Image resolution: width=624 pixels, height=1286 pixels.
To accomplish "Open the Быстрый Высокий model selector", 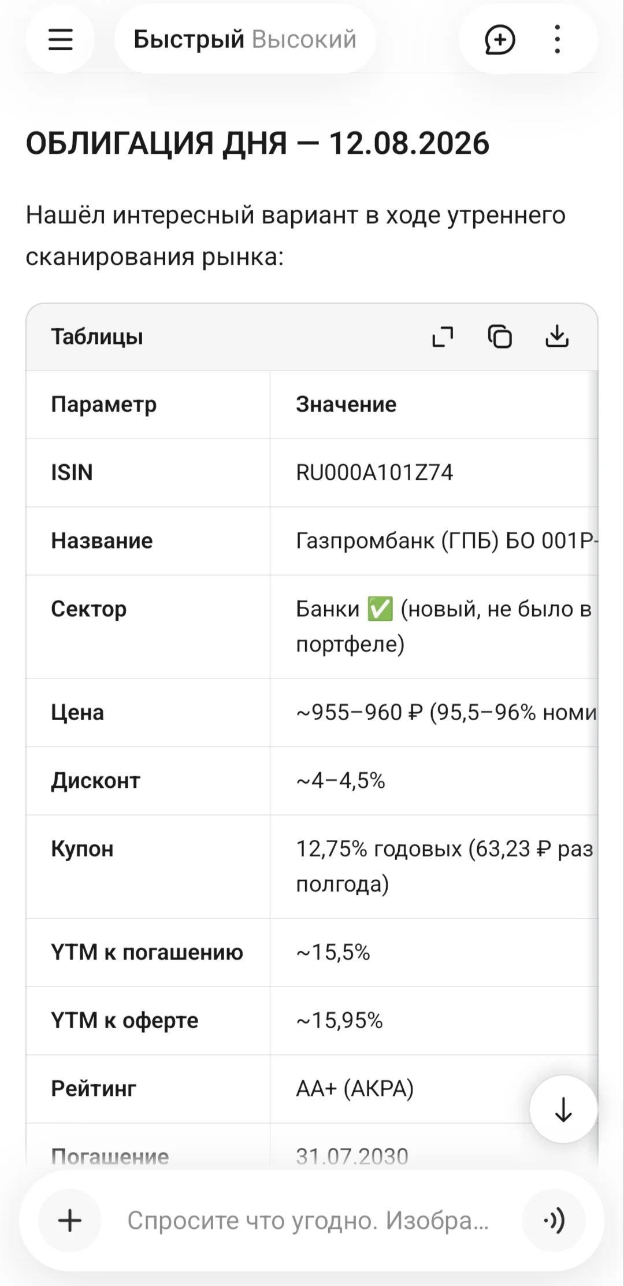I will tap(245, 39).
